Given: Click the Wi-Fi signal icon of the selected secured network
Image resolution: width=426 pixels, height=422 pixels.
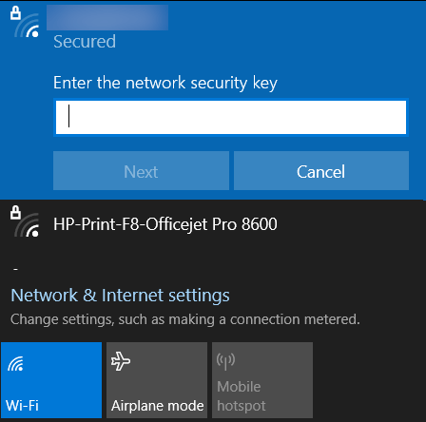Looking at the screenshot, I should (27, 26).
